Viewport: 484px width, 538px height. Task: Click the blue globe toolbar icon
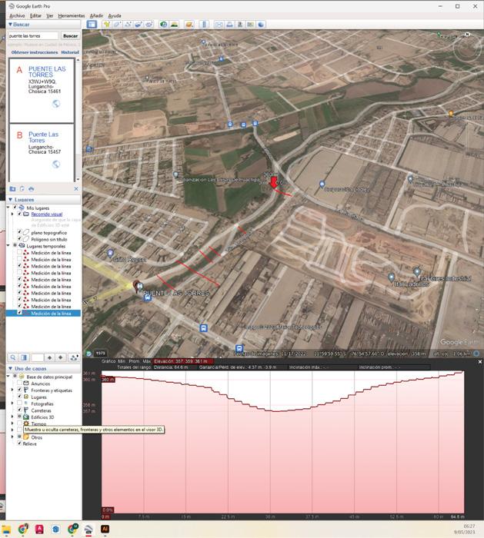pyautogui.click(x=261, y=25)
